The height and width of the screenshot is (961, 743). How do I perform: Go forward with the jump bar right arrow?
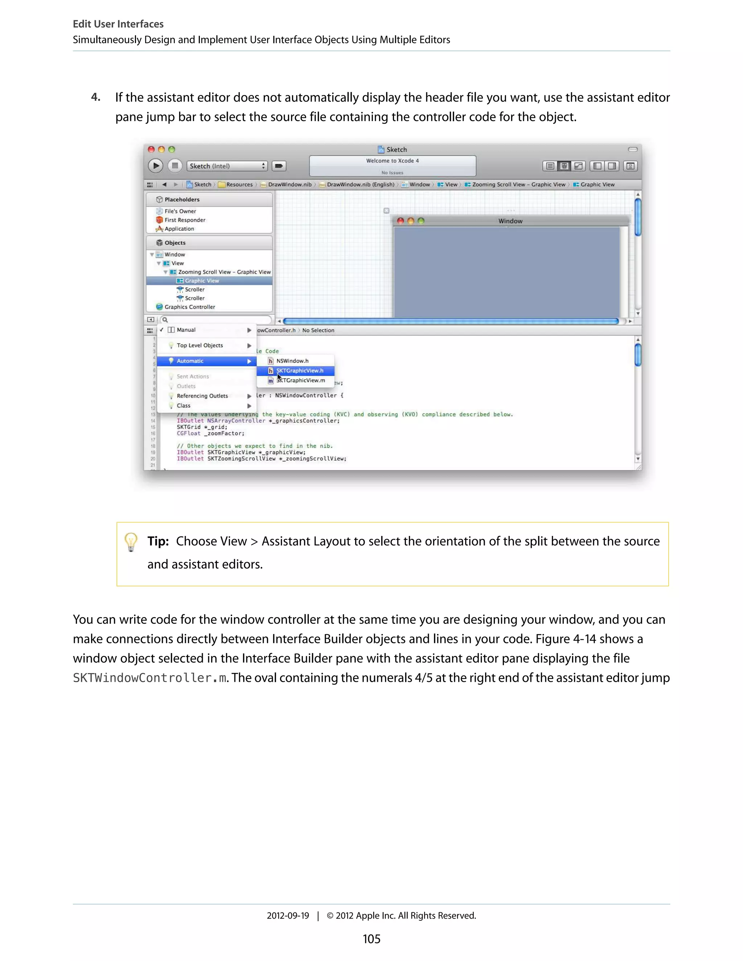176,185
